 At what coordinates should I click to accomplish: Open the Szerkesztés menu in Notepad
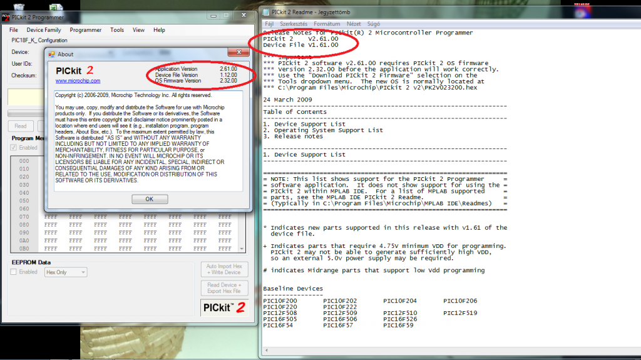(x=293, y=24)
